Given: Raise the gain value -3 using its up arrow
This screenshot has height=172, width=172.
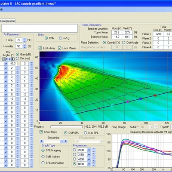Looking at the screenshot, I should coord(31,98).
